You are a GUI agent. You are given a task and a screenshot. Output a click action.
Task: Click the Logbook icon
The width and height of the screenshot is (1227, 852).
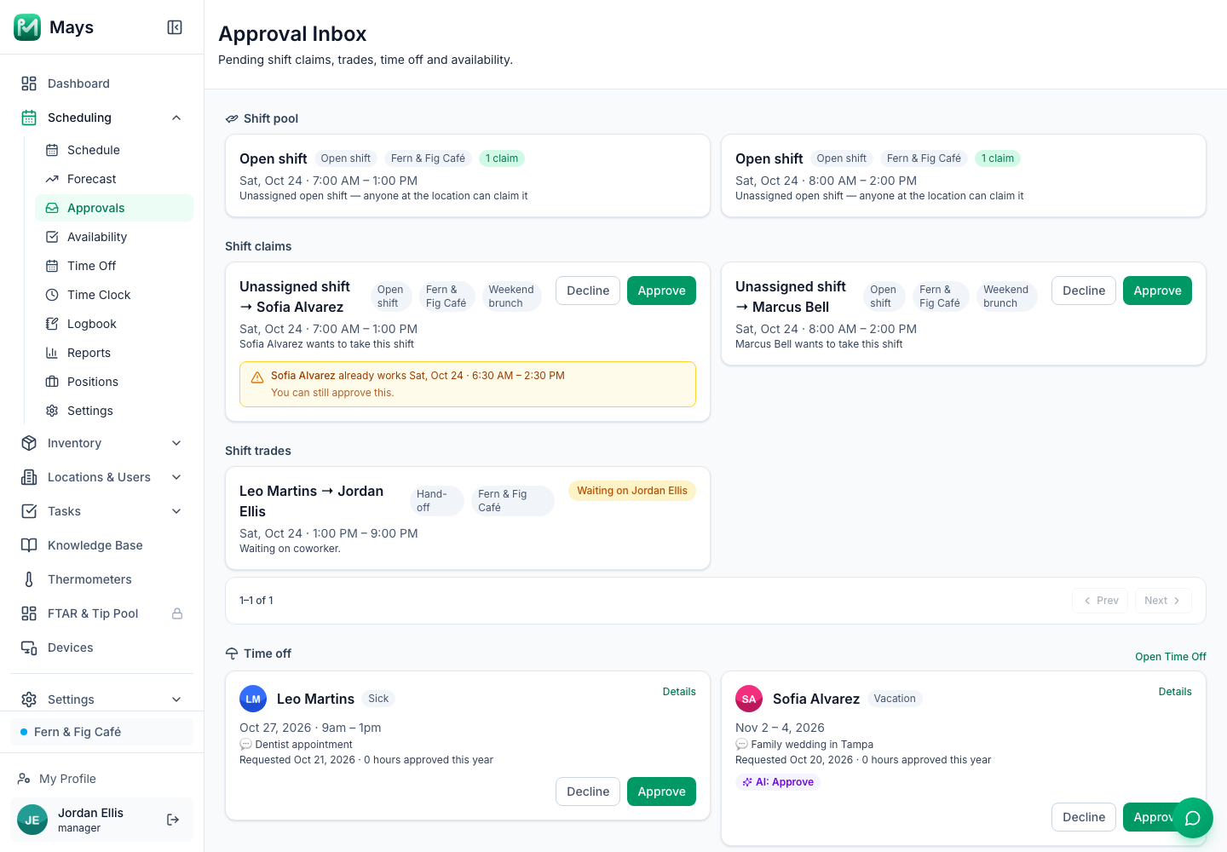(52, 324)
